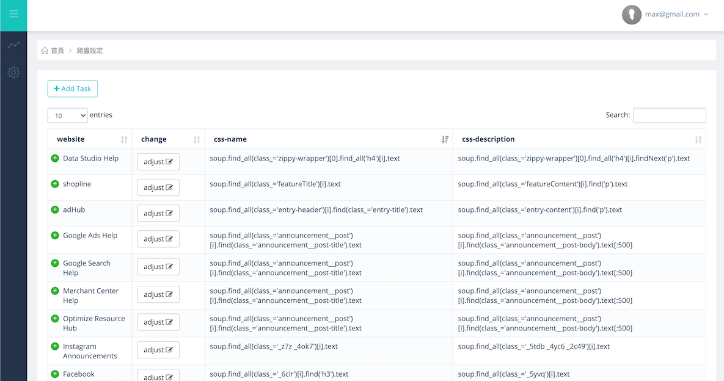Click the home icon in the breadcrumb
The image size is (724, 381).
pyautogui.click(x=45, y=50)
